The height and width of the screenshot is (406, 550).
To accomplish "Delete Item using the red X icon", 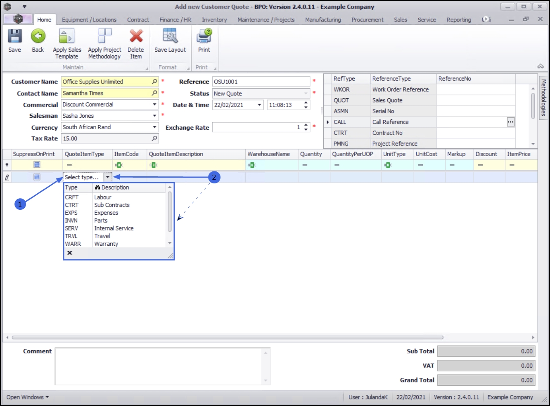I will (x=136, y=36).
